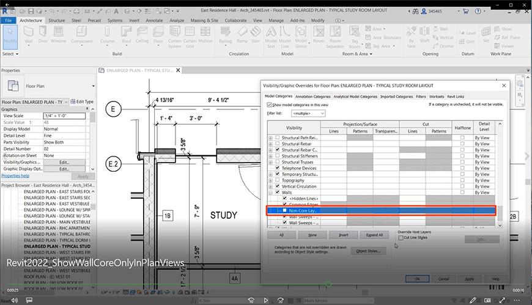Expand the Room & Area panel dropdown

coord(357,54)
